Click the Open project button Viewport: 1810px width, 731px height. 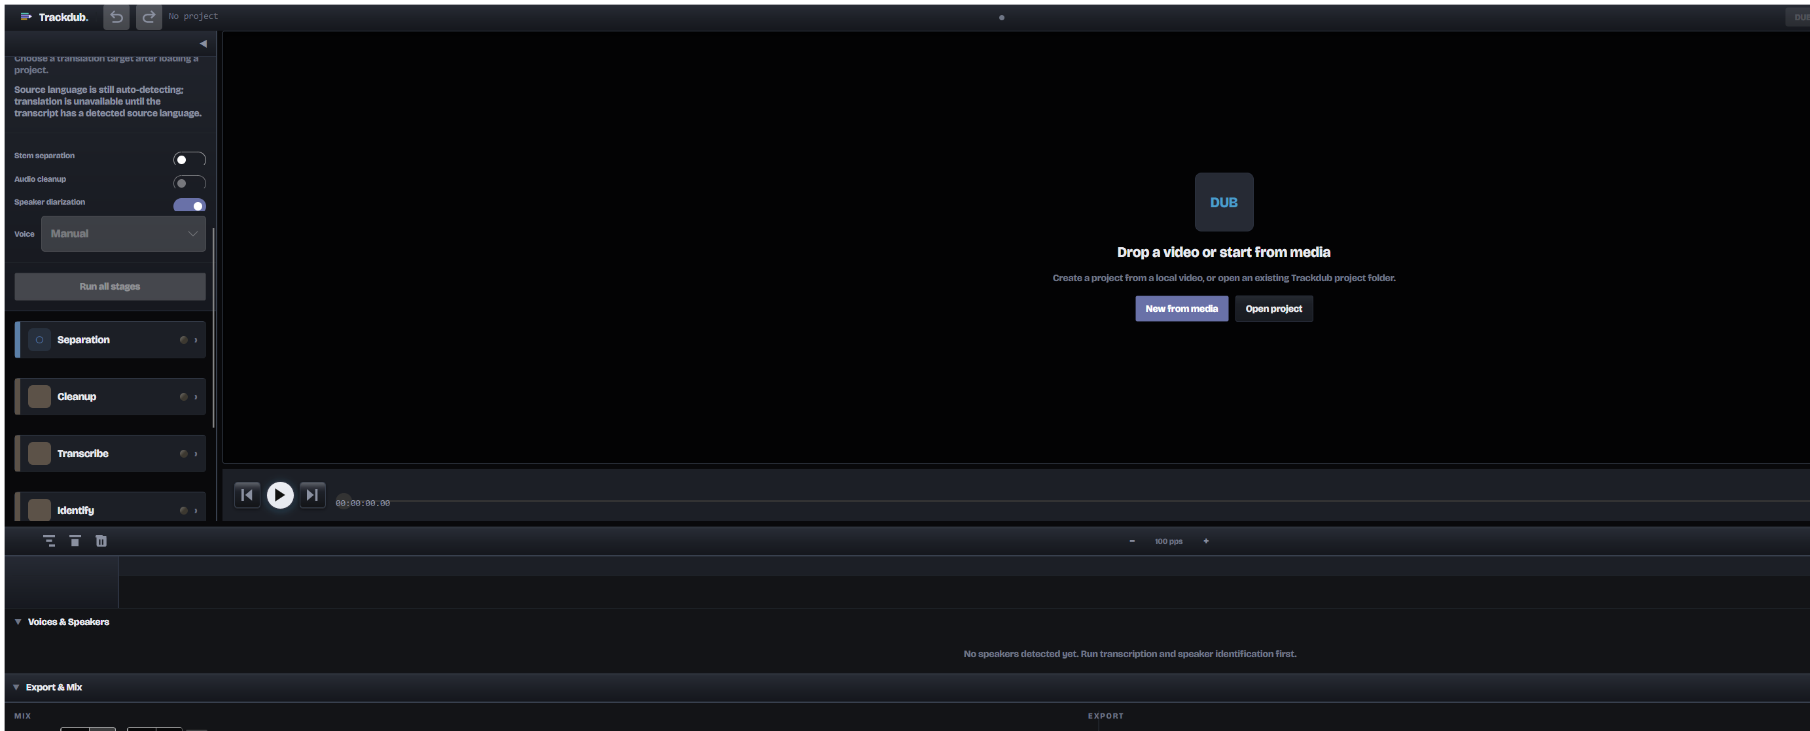[1274, 308]
